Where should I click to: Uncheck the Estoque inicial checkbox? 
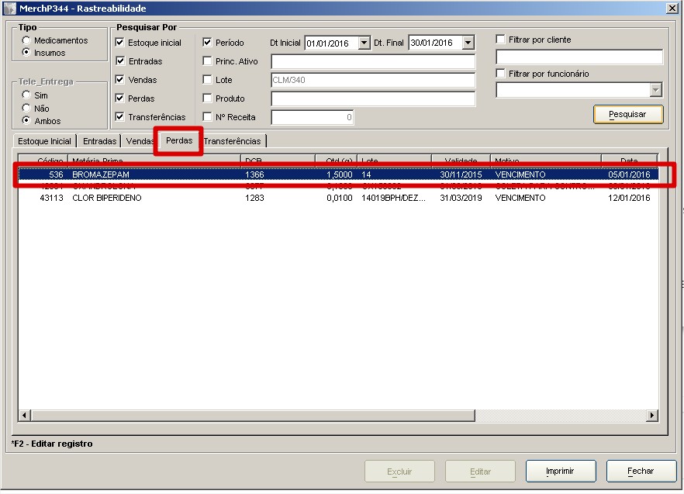120,43
